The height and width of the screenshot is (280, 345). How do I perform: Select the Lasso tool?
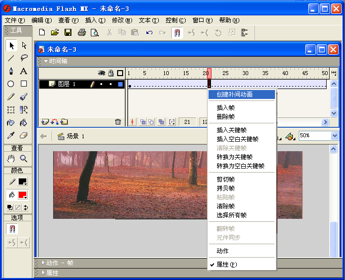click(x=24, y=58)
